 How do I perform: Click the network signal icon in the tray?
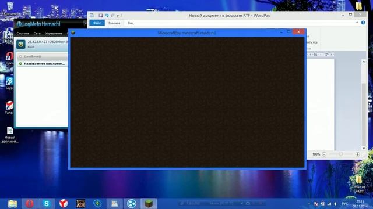coord(329,204)
